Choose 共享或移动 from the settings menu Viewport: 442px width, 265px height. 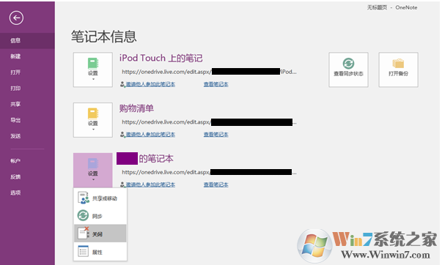coord(100,198)
